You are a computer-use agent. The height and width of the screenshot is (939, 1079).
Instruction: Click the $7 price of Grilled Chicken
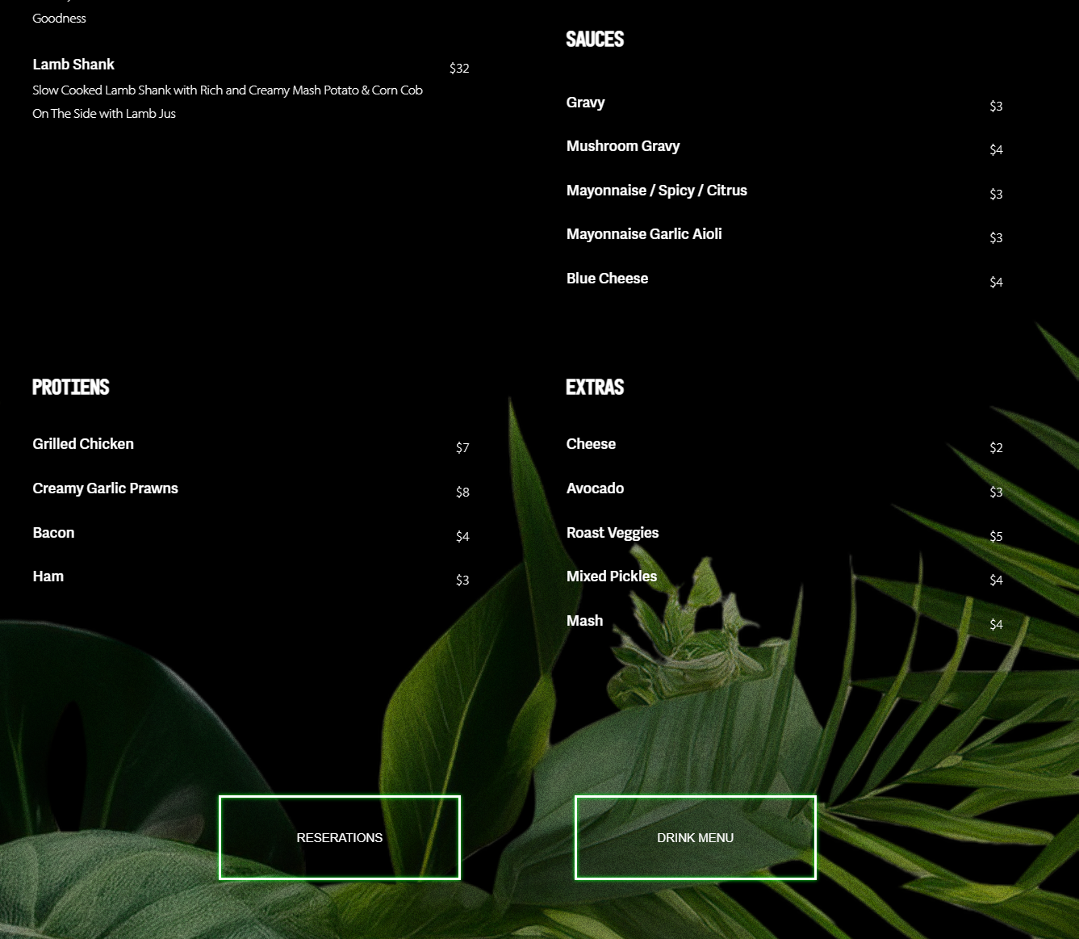(x=462, y=448)
